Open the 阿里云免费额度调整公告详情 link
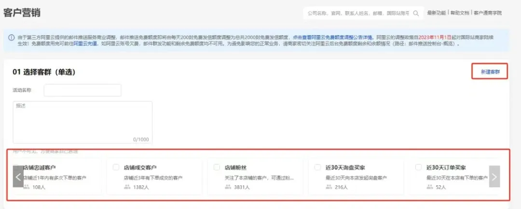Screen dimensions: 521x209 point(333,37)
